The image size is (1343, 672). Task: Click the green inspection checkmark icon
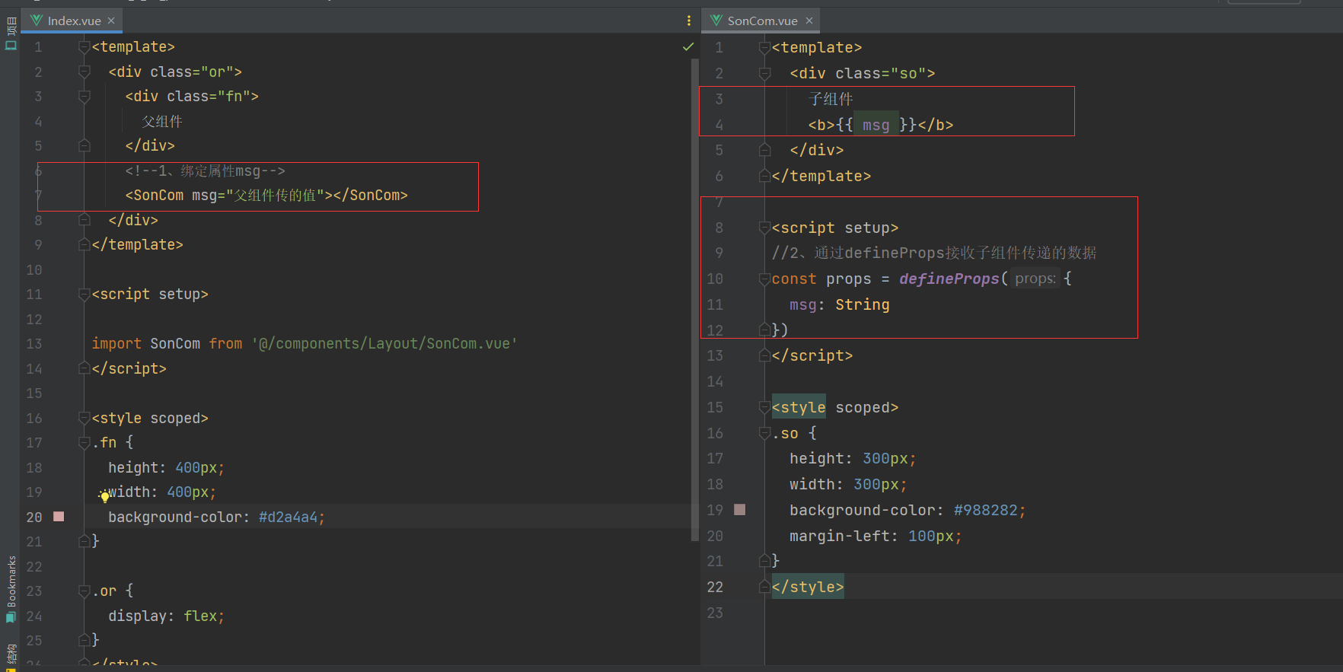[x=688, y=47]
